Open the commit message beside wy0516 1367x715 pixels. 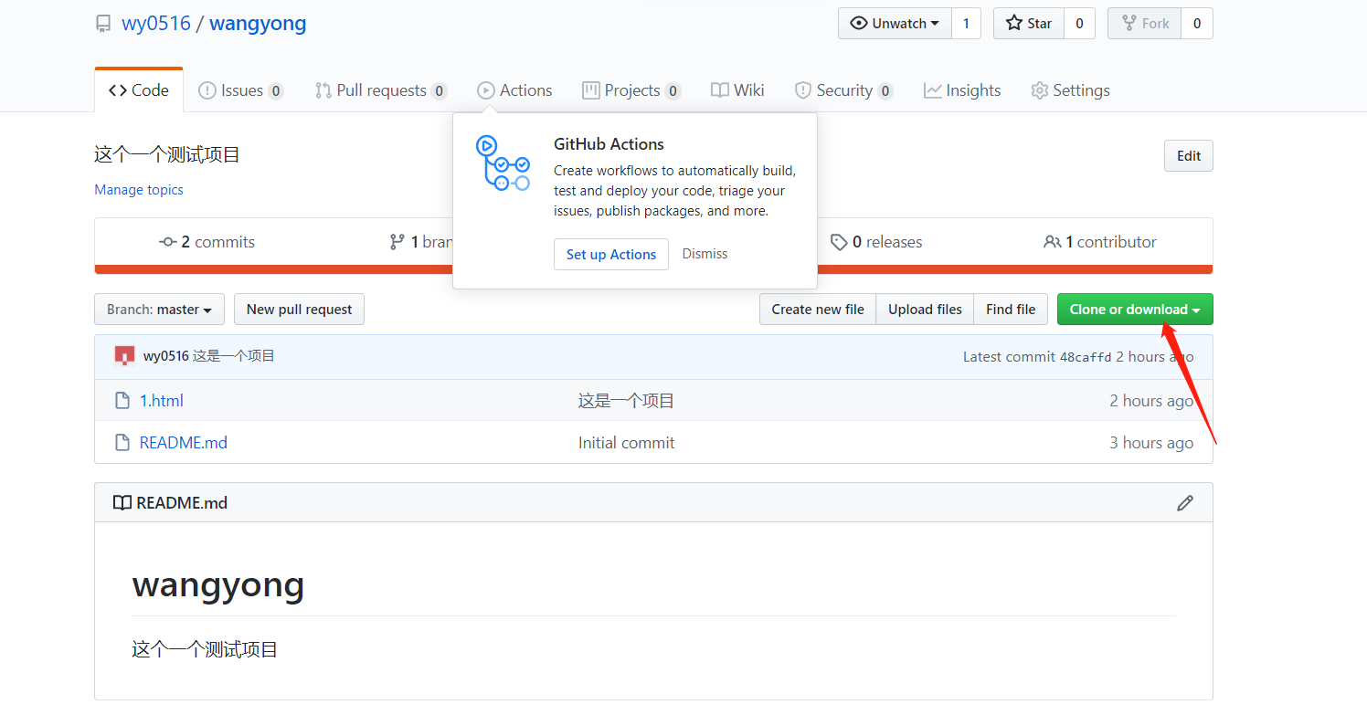click(x=234, y=356)
